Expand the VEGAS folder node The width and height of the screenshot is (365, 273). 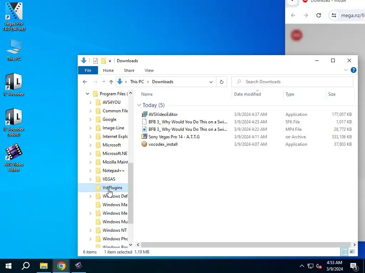pos(90,179)
